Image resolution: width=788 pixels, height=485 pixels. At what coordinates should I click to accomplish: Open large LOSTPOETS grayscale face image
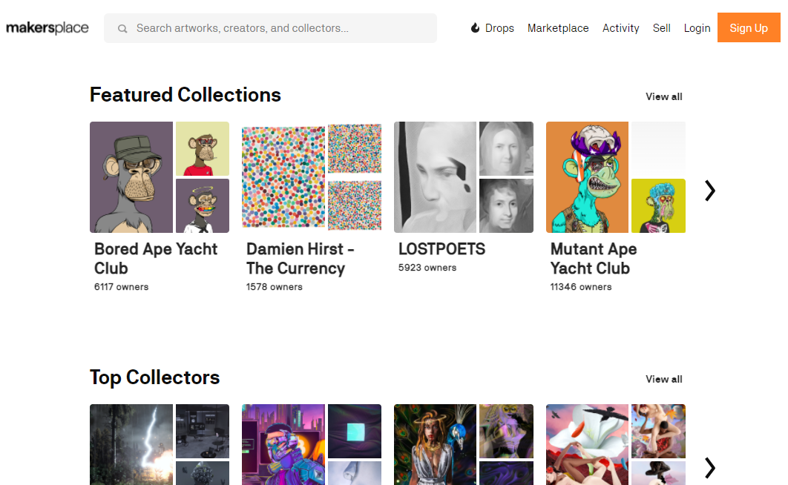click(436, 177)
